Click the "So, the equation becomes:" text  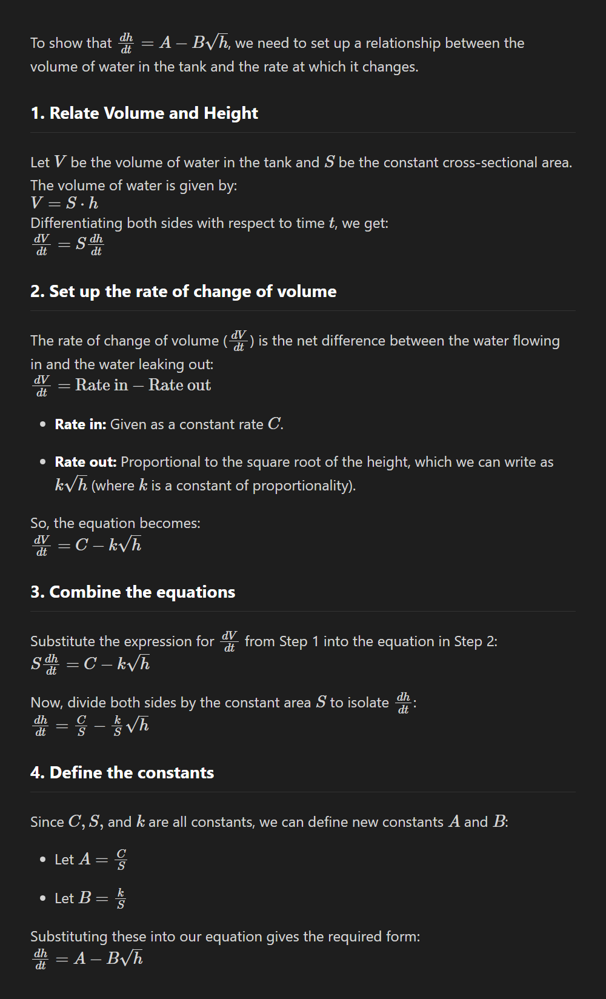[x=115, y=523]
